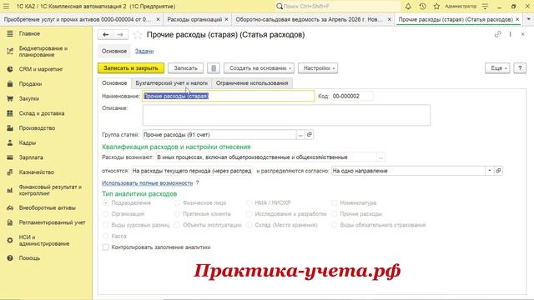
Task: Select Номенклатура analytics radio
Action: coord(334,202)
